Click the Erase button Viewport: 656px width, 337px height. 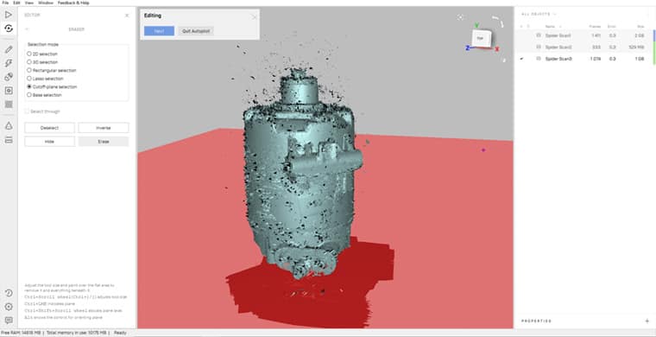pyautogui.click(x=104, y=142)
